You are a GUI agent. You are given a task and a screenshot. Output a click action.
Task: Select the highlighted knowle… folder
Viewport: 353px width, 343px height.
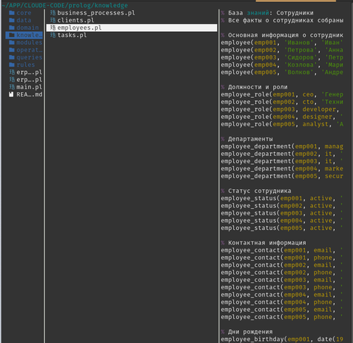click(24, 36)
